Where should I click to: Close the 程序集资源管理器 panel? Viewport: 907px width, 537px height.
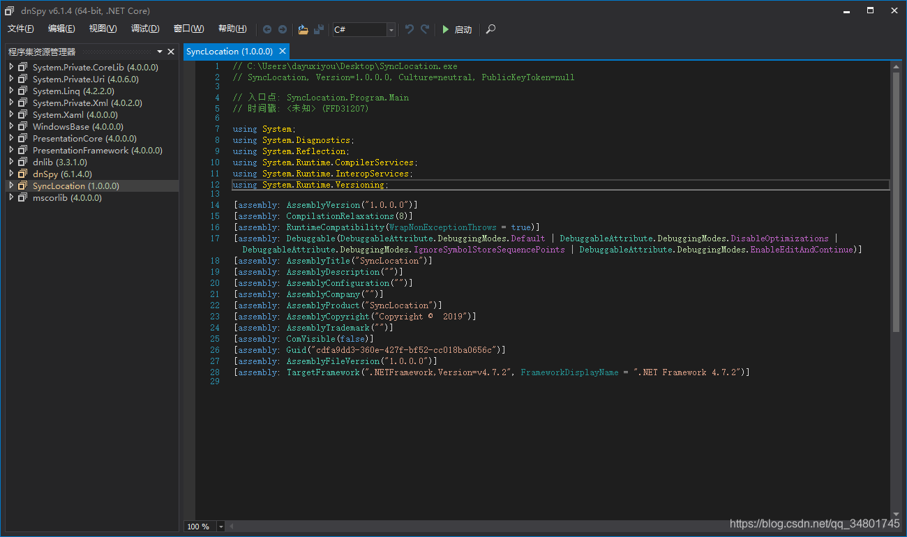coord(171,52)
